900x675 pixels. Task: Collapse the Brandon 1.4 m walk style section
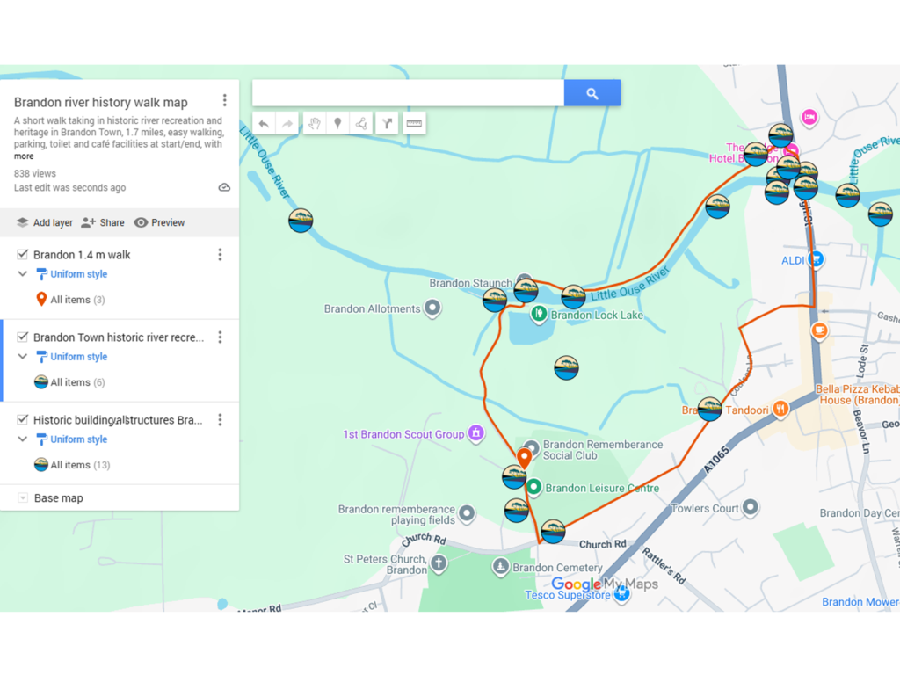(23, 274)
